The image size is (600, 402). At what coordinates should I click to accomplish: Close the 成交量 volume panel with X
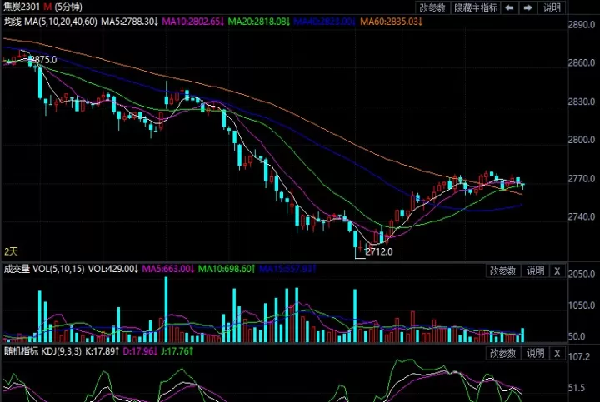click(557, 271)
